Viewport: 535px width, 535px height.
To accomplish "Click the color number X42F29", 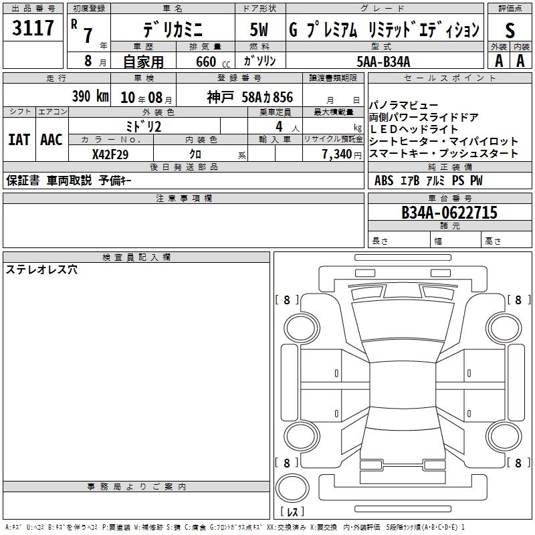I will point(110,154).
